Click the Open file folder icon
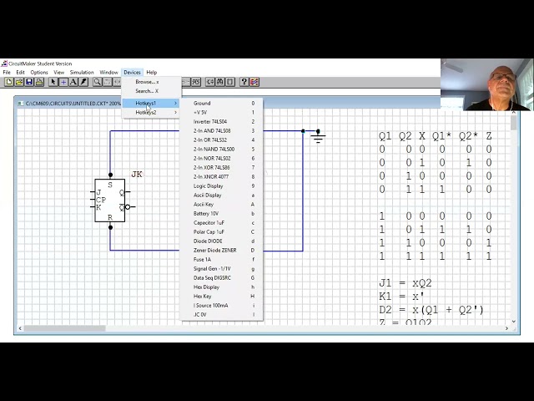This screenshot has height=401, width=534. pyautogui.click(x=19, y=82)
